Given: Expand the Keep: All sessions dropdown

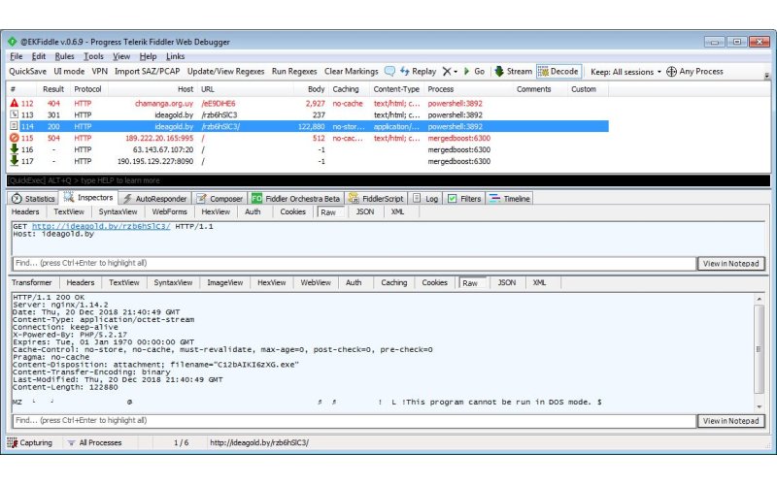Looking at the screenshot, I should click(x=625, y=71).
